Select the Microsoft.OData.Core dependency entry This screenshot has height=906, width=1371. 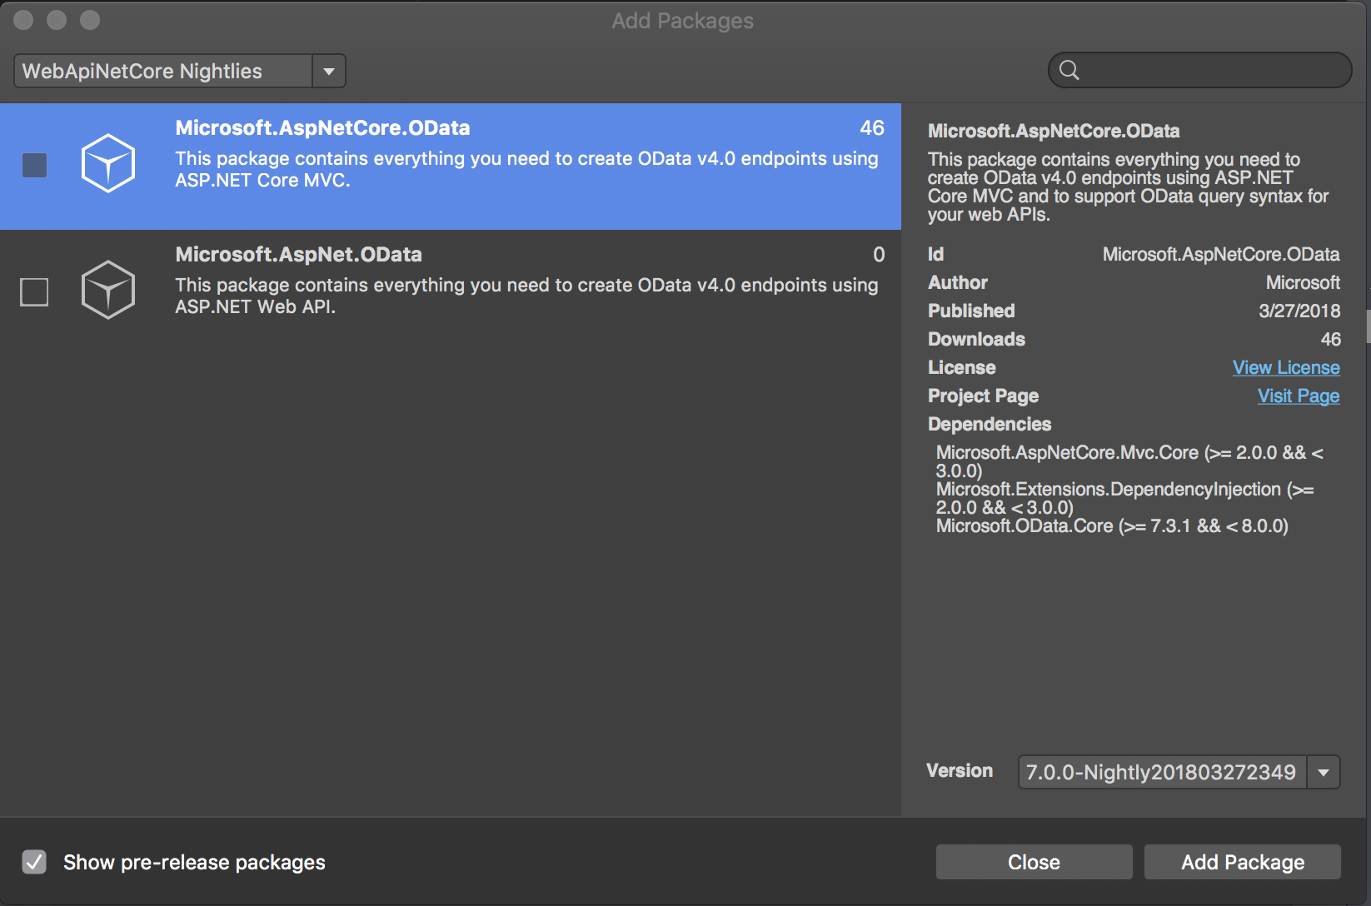click(1111, 525)
